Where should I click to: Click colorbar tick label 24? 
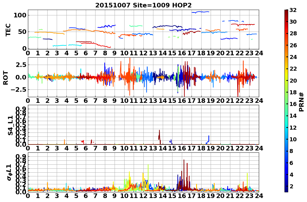point(293,57)
